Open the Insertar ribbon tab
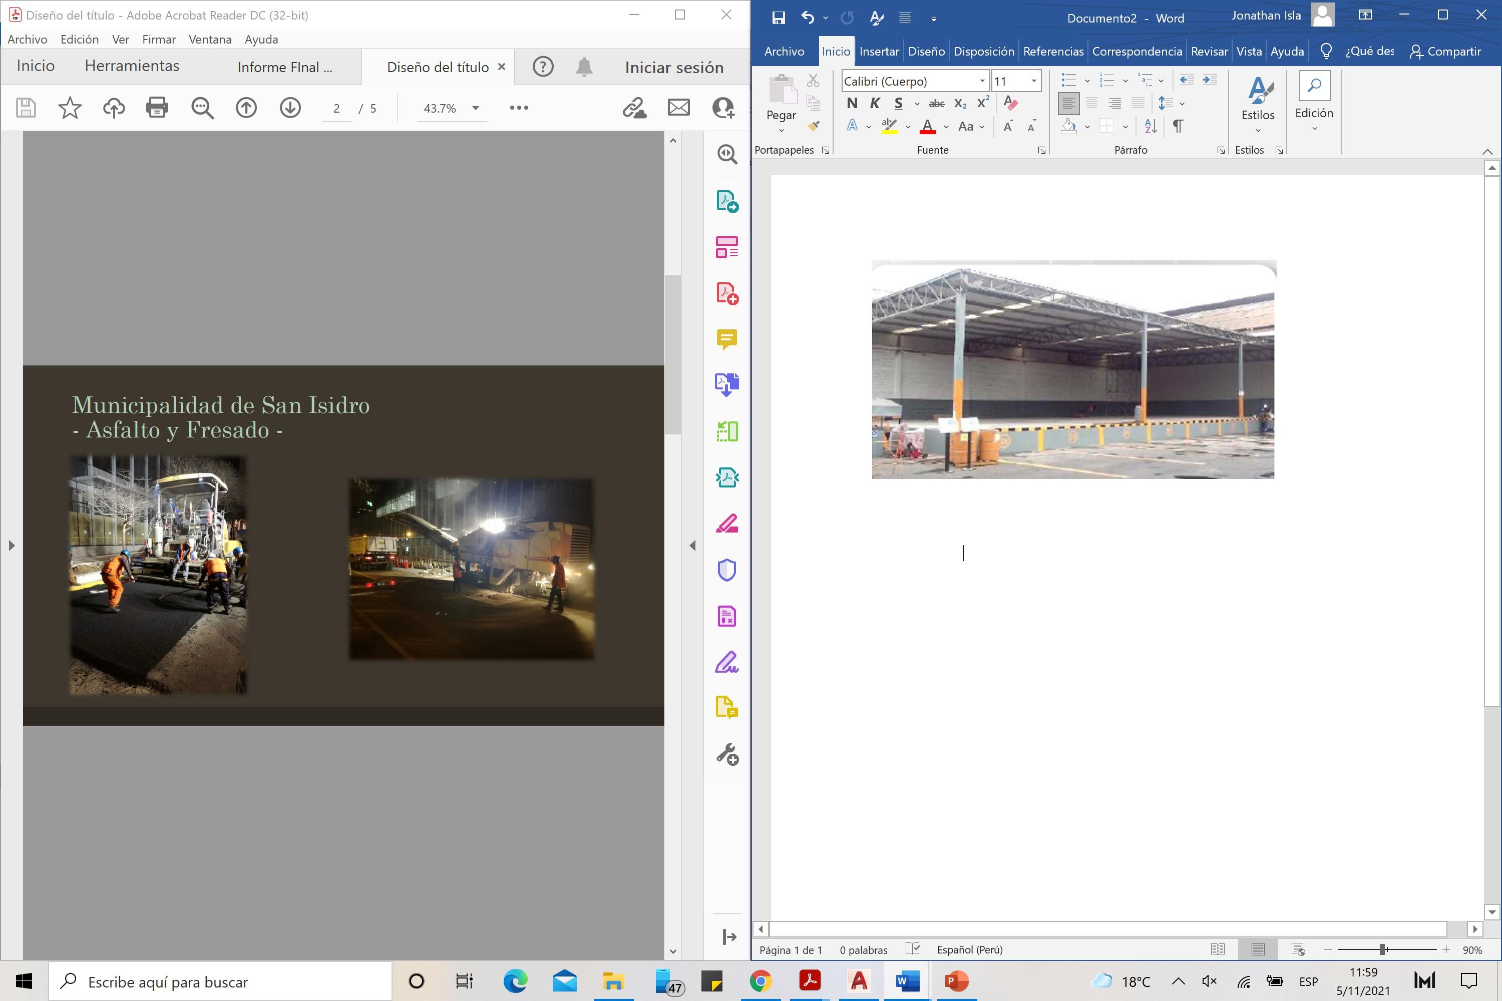1502x1001 pixels. click(879, 52)
